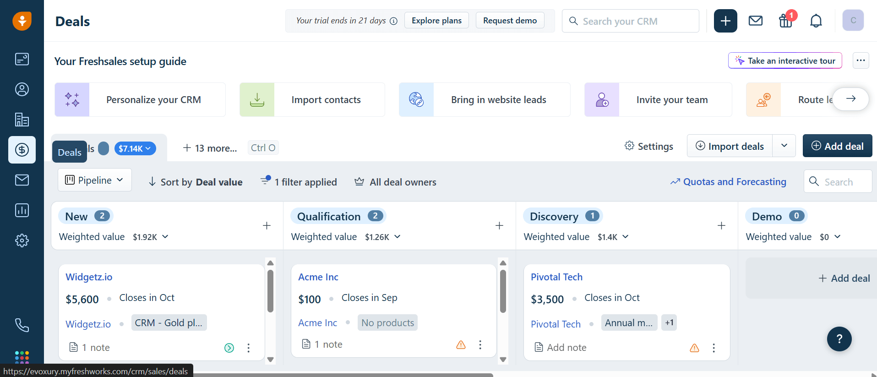Select the Personalize your CRM card
This screenshot has width=877, height=377.
point(140,100)
